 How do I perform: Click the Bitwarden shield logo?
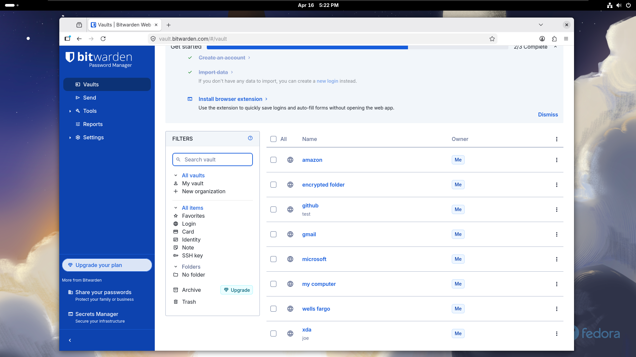[x=70, y=57]
